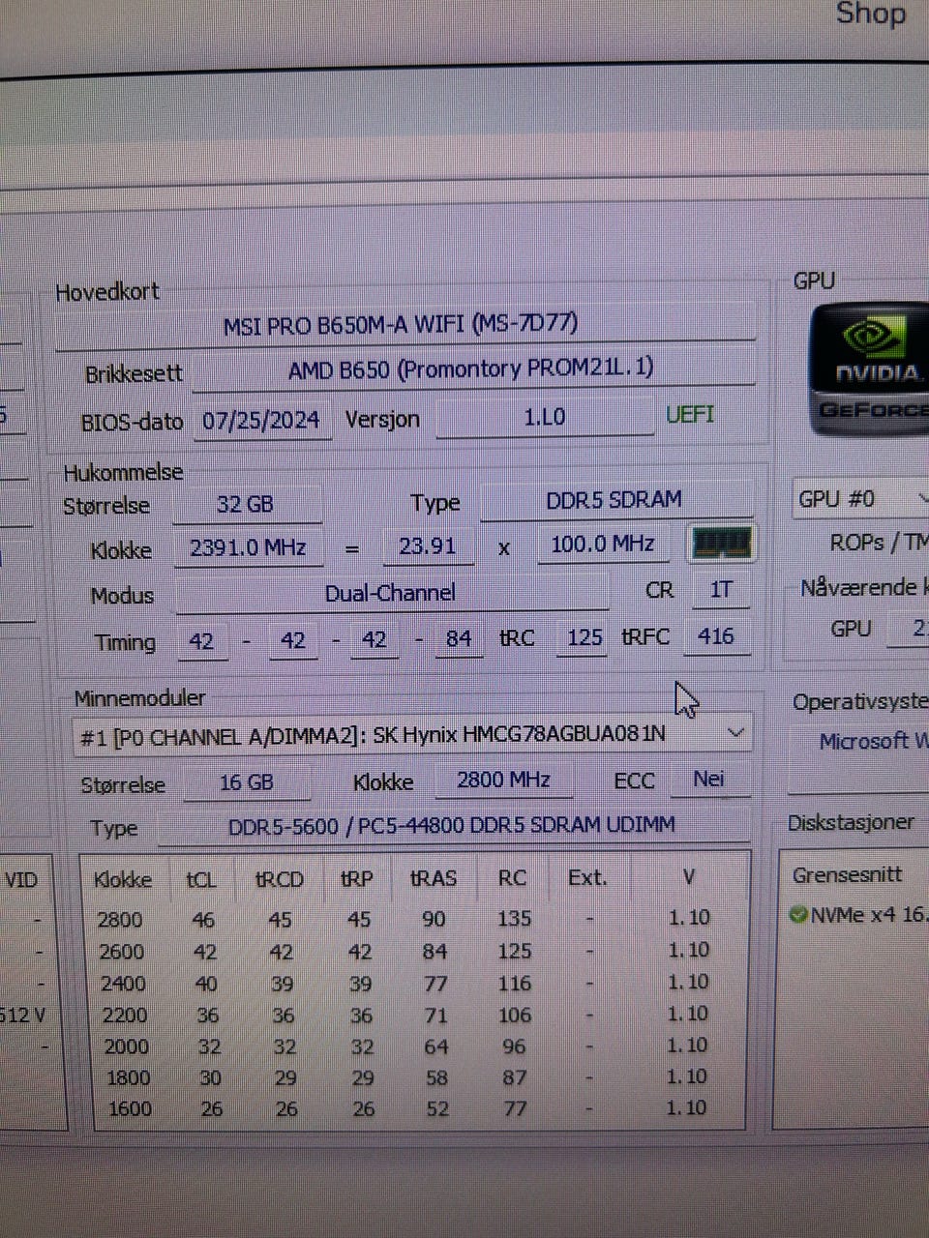Viewport: 929px width, 1238px height.
Task: Click the tRCD column header
Action: 280,879
